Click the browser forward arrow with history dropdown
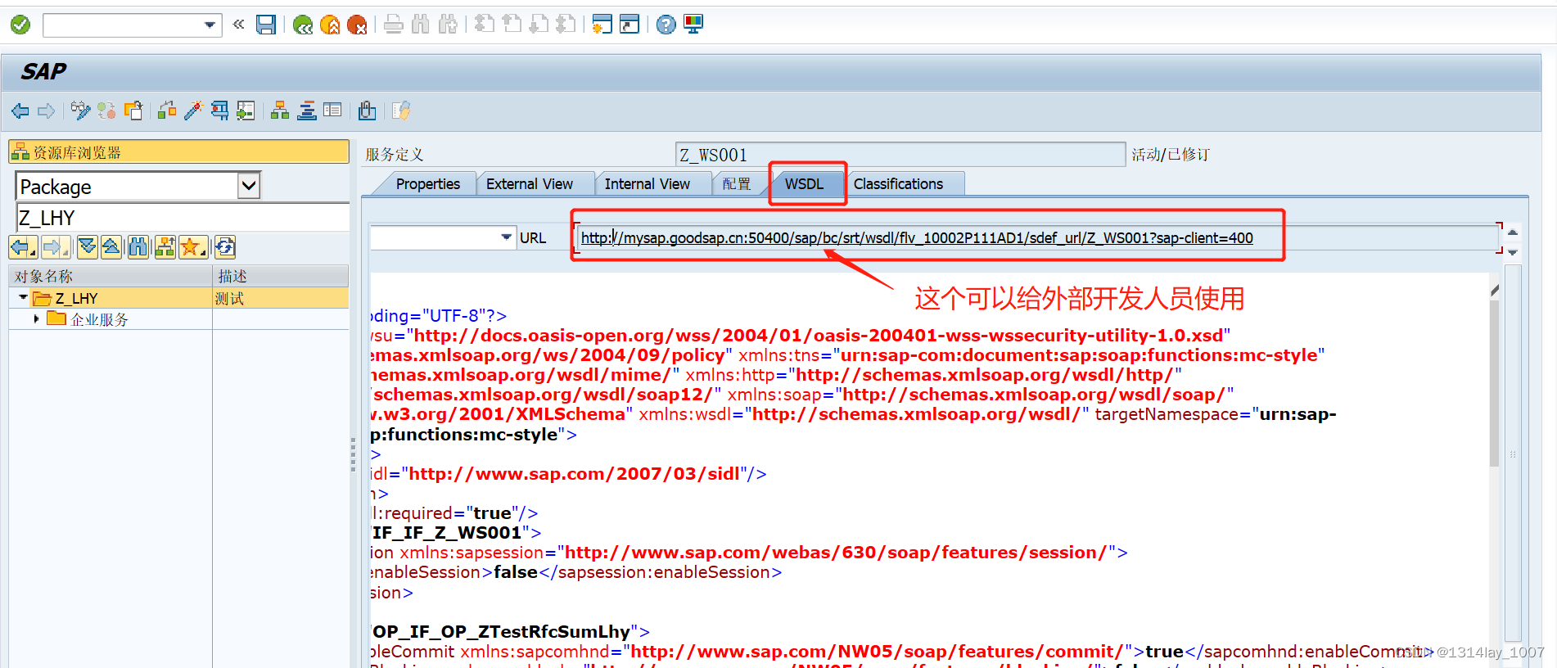This screenshot has height=668, width=1557. [56, 246]
